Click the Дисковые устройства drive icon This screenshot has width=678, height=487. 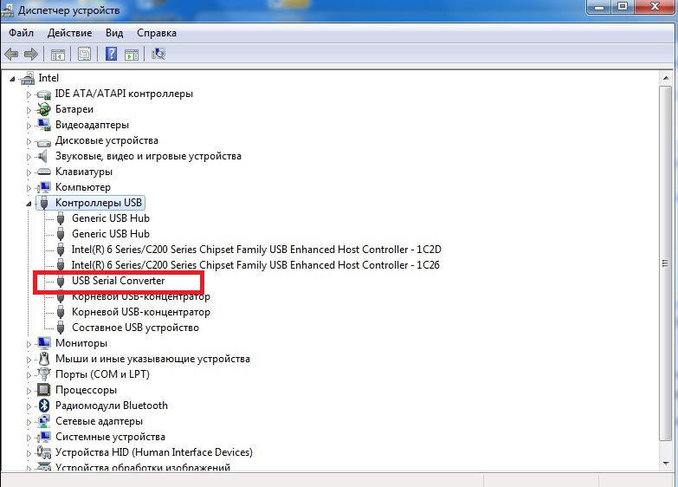click(43, 141)
